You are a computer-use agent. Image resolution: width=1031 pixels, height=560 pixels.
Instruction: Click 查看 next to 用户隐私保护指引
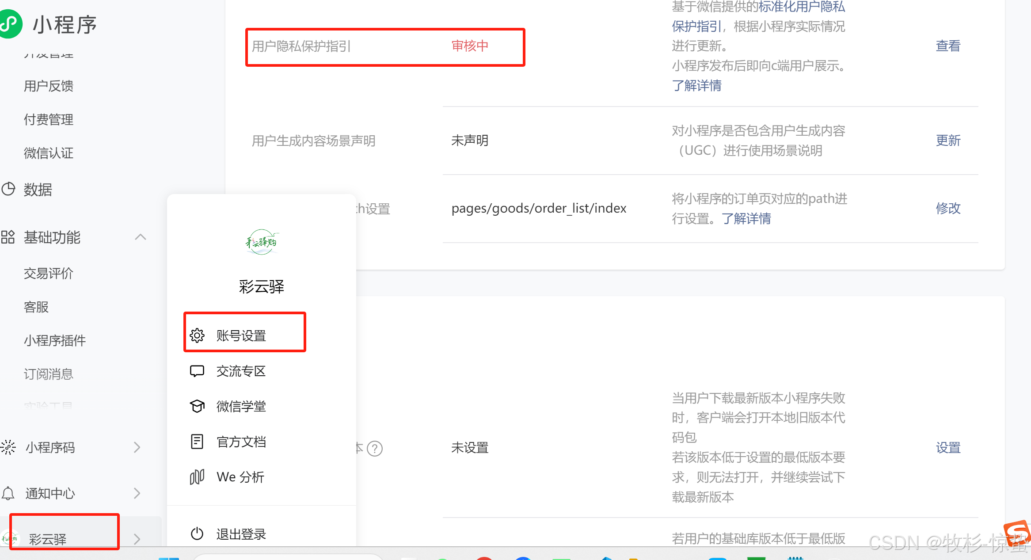tap(948, 46)
